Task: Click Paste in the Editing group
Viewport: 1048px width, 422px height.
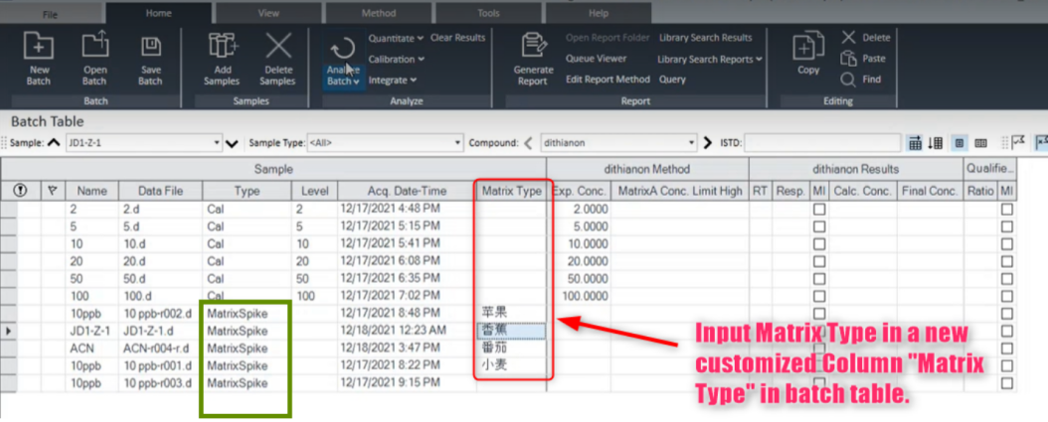Action: [x=863, y=59]
